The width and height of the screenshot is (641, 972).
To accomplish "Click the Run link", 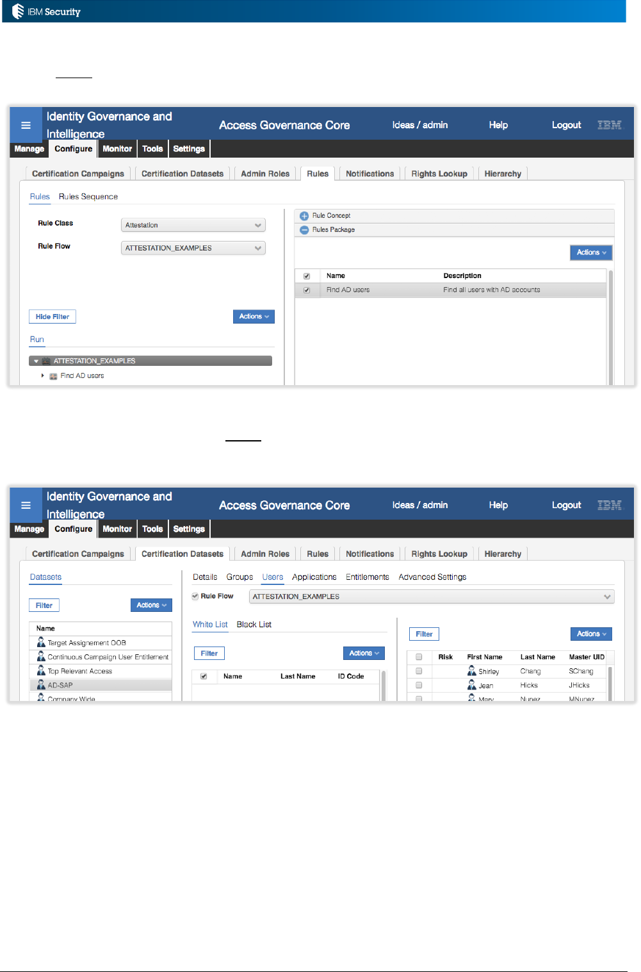I will pos(37,340).
